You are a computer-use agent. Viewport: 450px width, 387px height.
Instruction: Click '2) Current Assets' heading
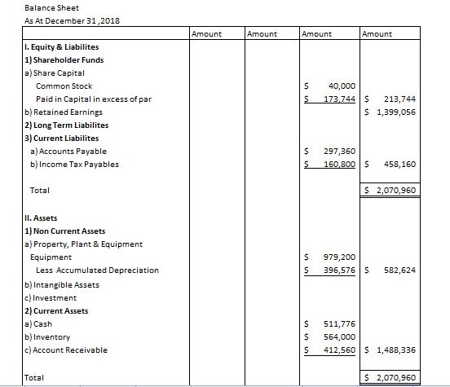coord(56,311)
